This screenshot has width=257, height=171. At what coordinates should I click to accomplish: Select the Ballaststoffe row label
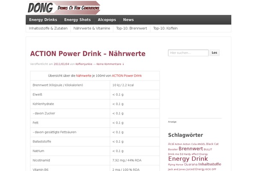[42, 142]
